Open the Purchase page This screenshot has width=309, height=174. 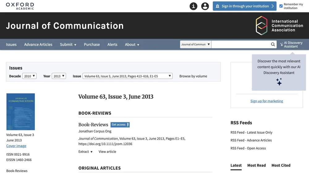[92, 45]
